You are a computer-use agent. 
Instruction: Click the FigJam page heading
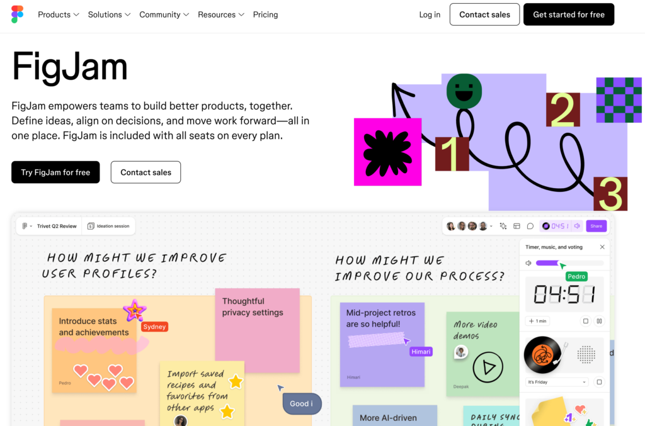pyautogui.click(x=70, y=66)
